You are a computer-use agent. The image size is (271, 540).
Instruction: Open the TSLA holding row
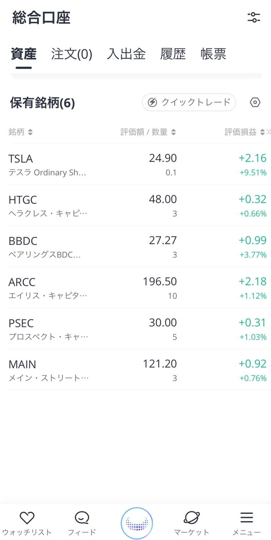(135, 164)
